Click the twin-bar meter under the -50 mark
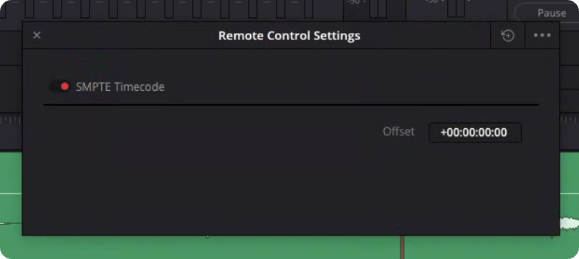The image size is (579, 259). click(x=378, y=9)
